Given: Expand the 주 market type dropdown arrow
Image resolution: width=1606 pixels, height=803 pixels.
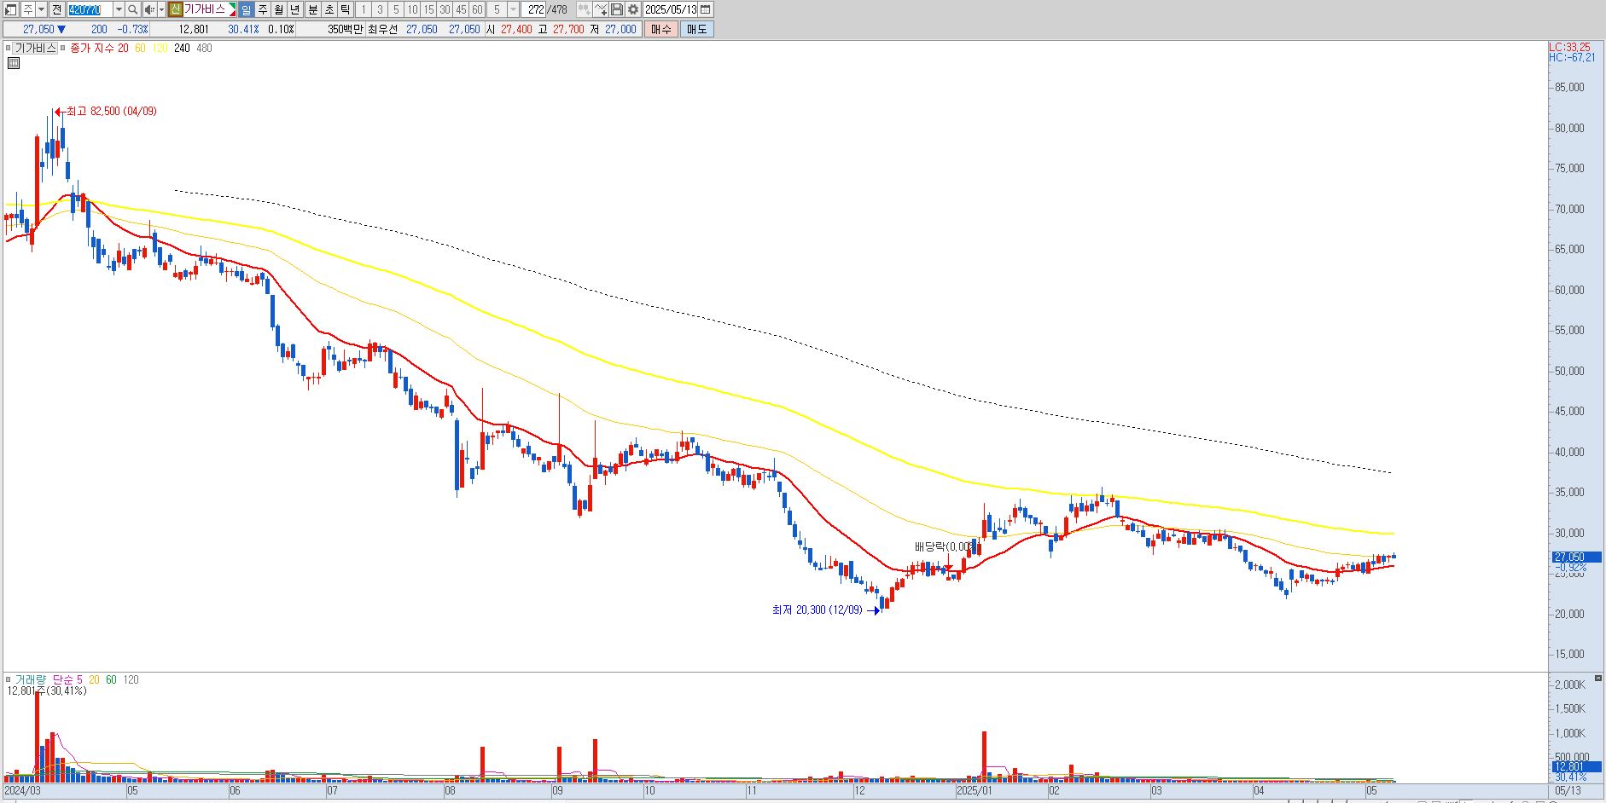Looking at the screenshot, I should click(x=41, y=9).
